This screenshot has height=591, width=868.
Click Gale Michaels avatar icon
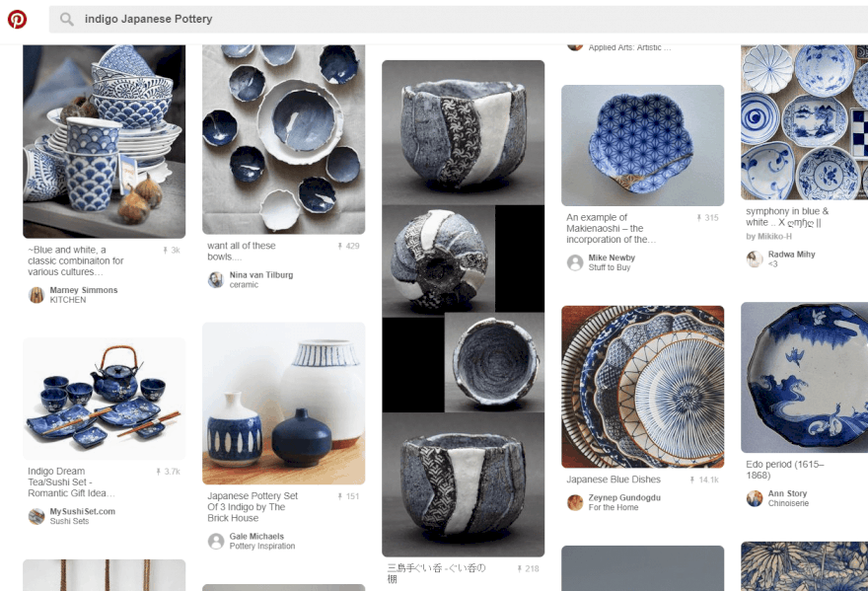216,541
